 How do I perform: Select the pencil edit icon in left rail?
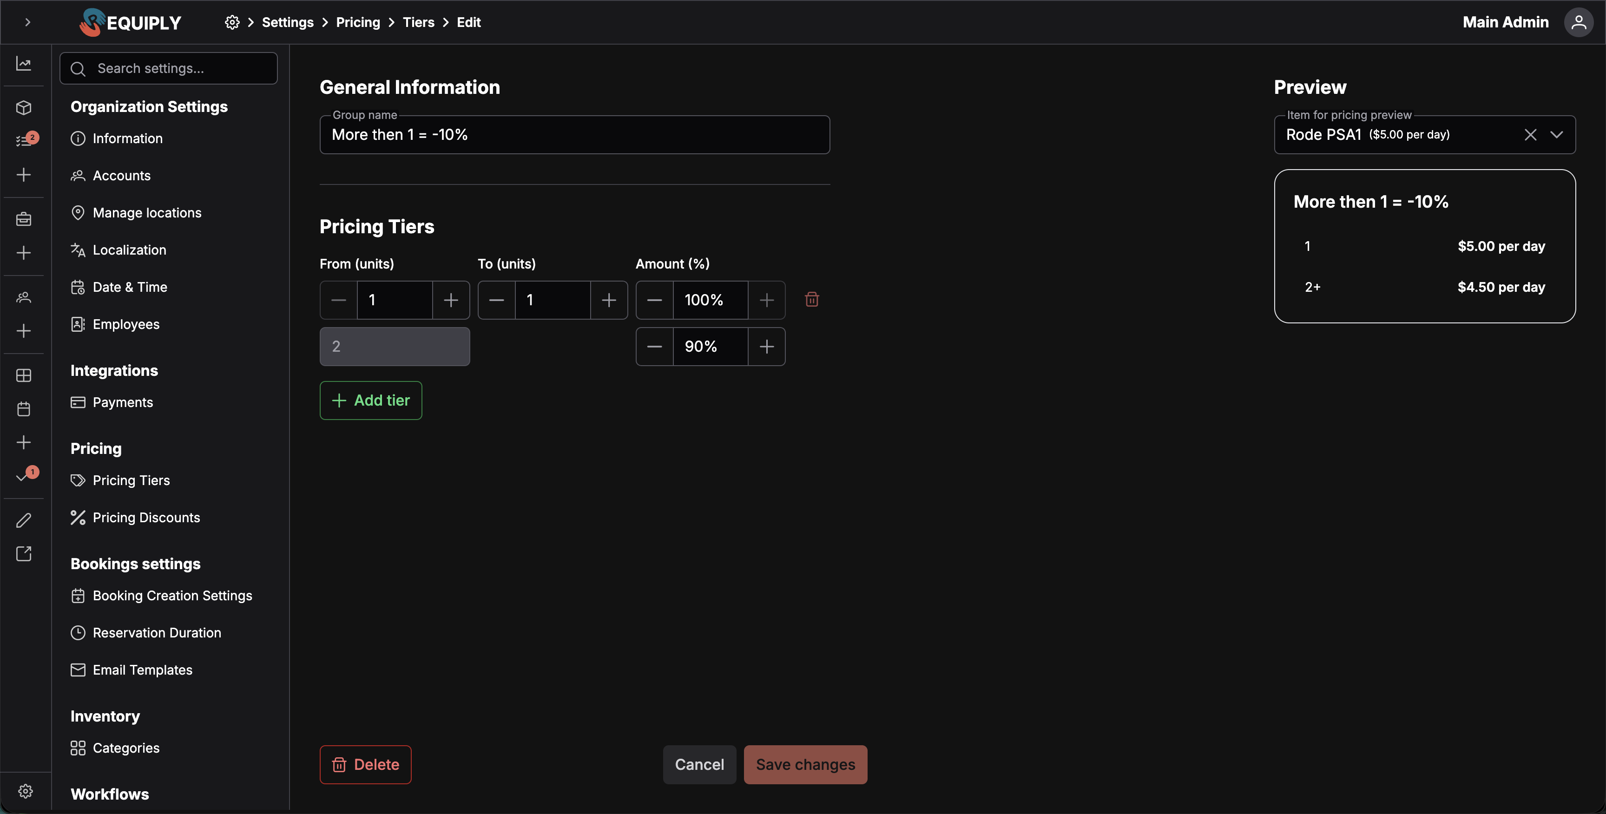[x=24, y=520]
